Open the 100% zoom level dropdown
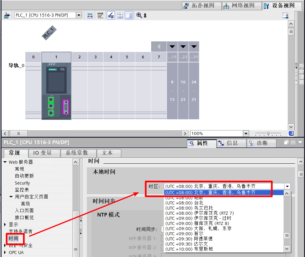Image resolution: width=305 pixels, height=257 pixels. point(246,133)
